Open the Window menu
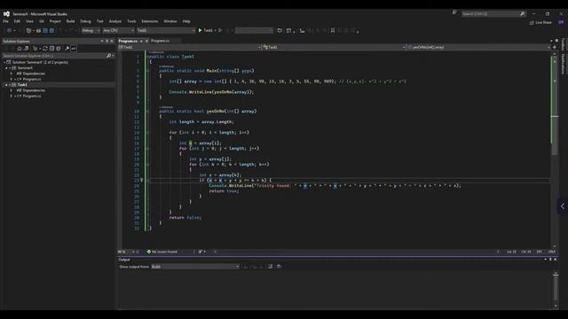This screenshot has width=568, height=319. click(170, 21)
